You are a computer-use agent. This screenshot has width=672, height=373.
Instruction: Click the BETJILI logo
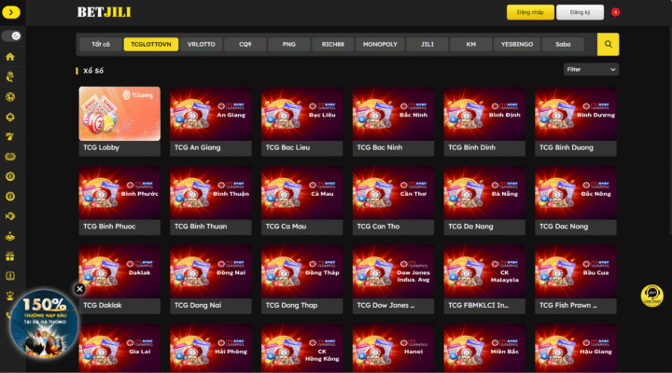coord(105,12)
